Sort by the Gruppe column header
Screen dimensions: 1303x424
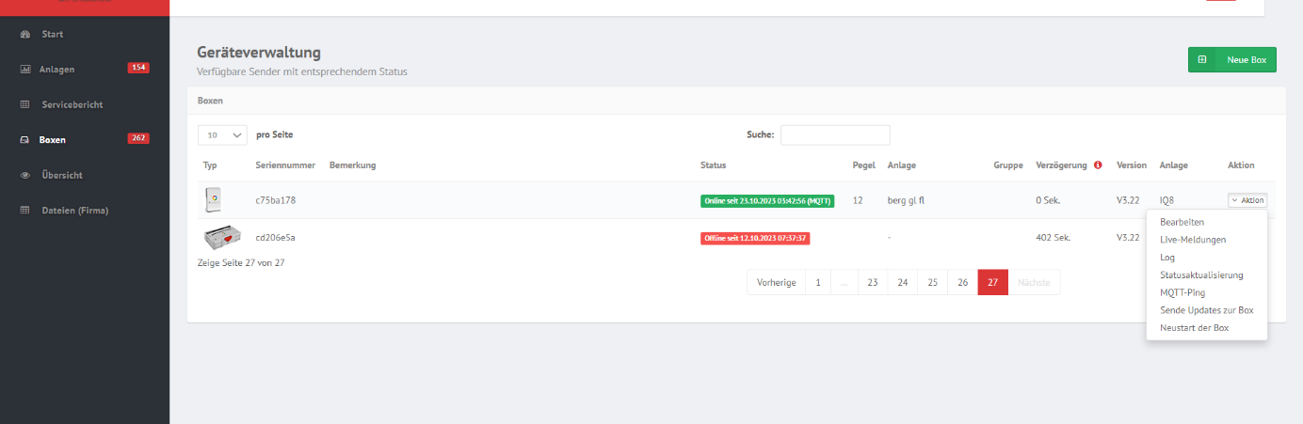click(1008, 165)
